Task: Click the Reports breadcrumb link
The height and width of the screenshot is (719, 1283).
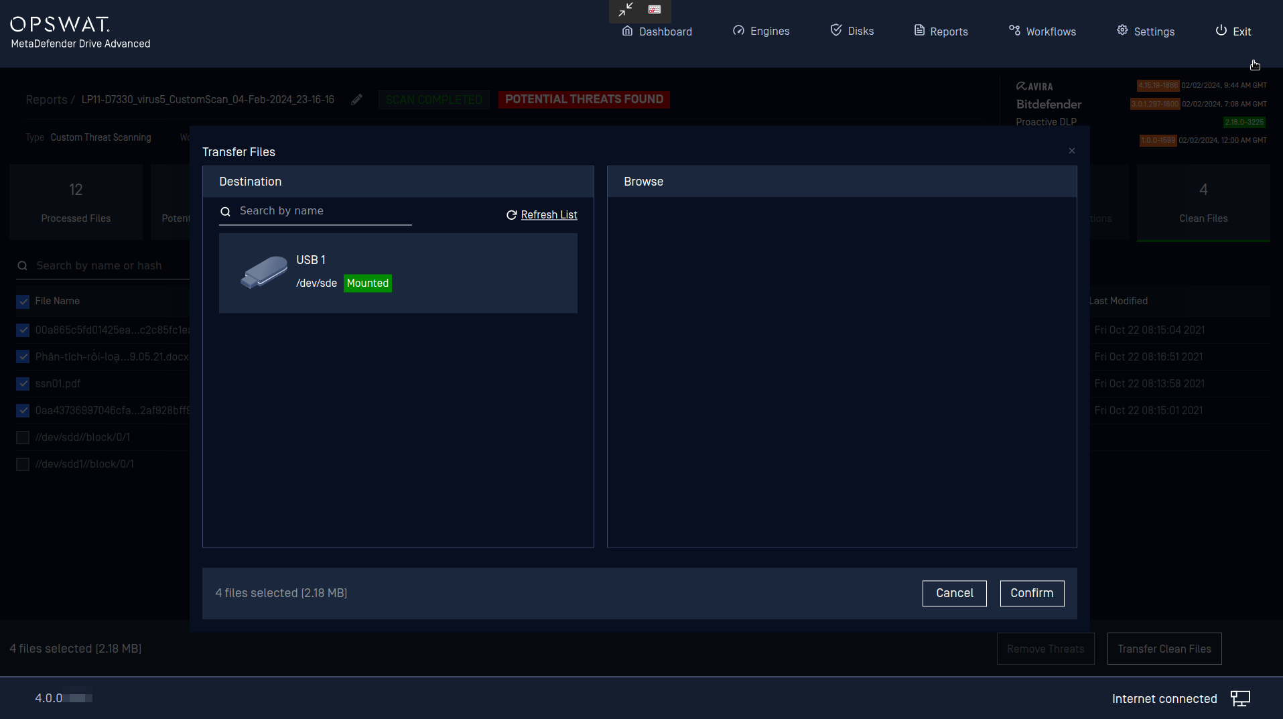Action: point(46,100)
